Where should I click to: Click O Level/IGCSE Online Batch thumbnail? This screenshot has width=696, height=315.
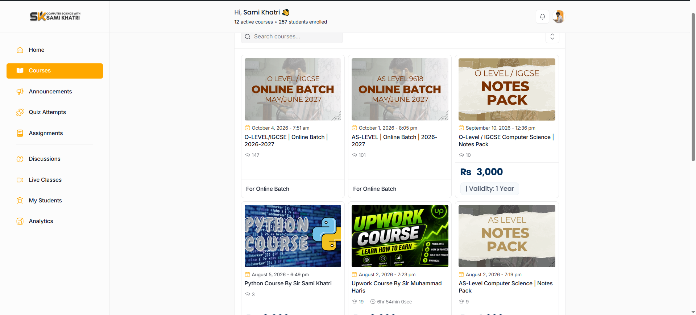coord(293,89)
